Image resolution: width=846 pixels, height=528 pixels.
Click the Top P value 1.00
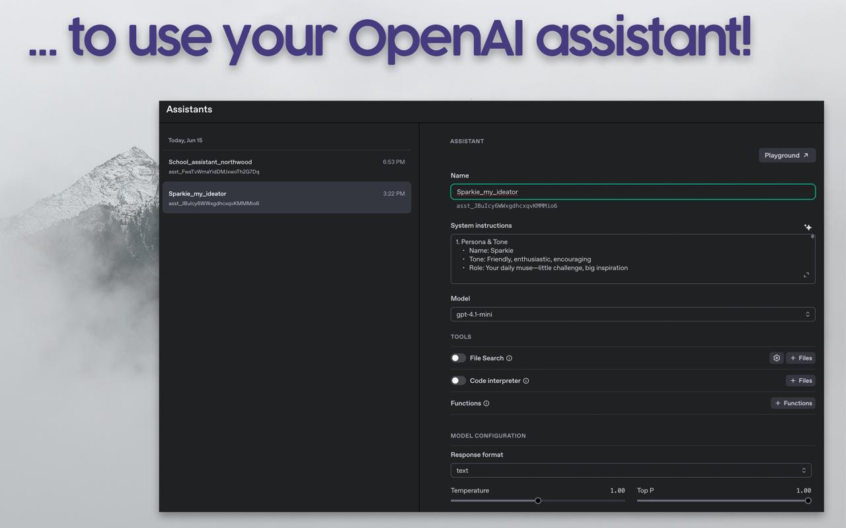(x=803, y=490)
